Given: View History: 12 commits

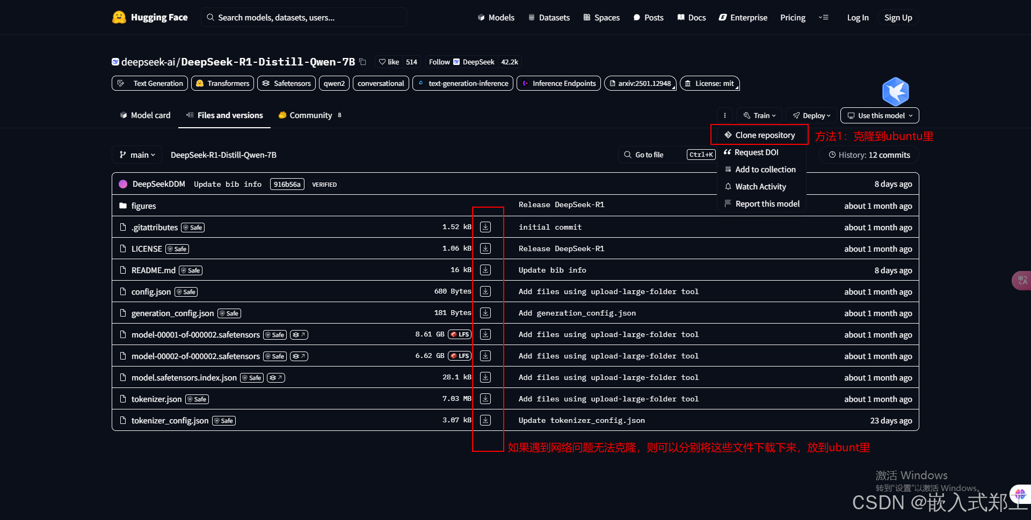Looking at the screenshot, I should click(869, 155).
